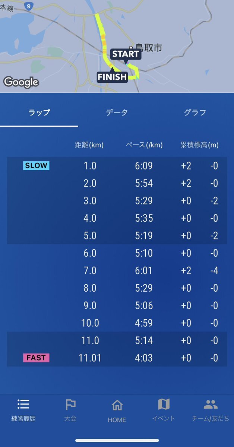Screen dimensions: 234x447
Task: Switch to the データ tab
Action: (117, 112)
